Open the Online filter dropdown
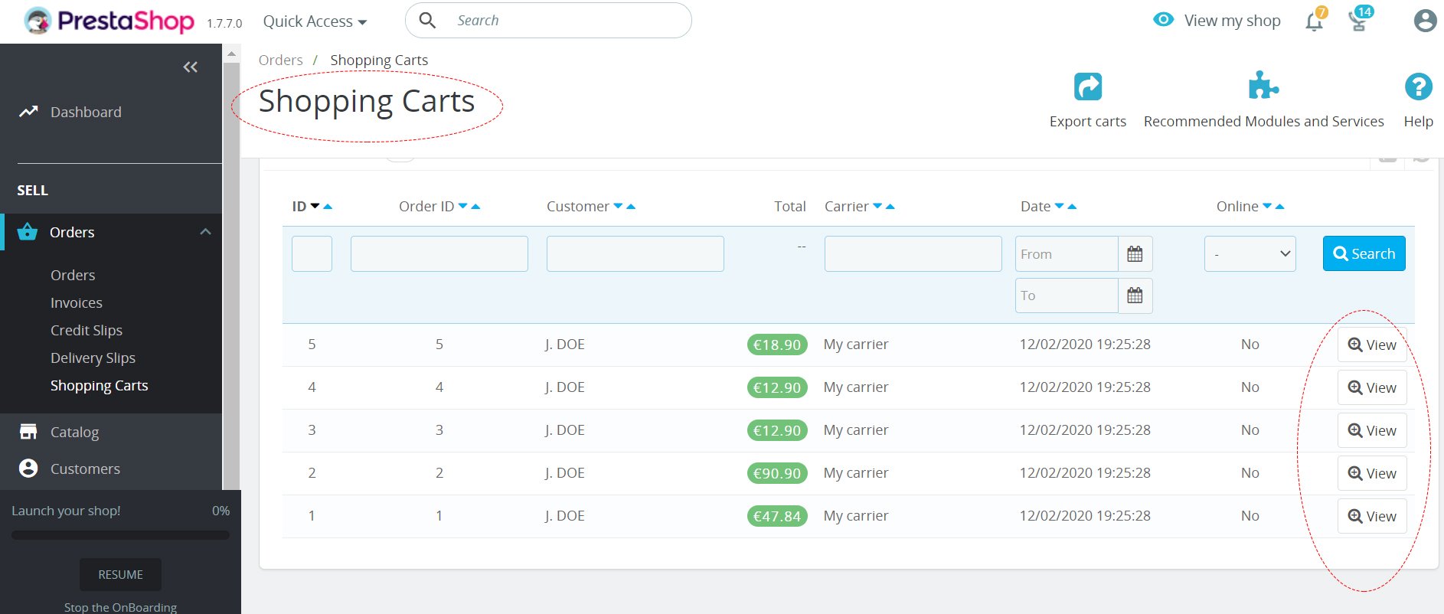The height and width of the screenshot is (614, 1444). pos(1250,254)
